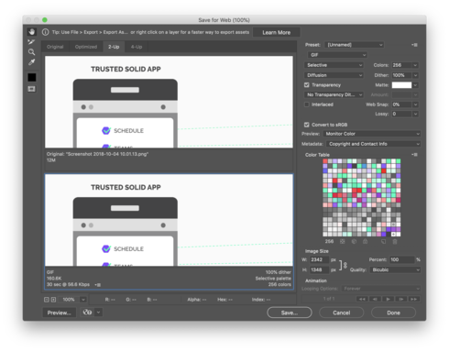Select the Hand tool
This screenshot has height=351, width=449.
pyautogui.click(x=31, y=32)
